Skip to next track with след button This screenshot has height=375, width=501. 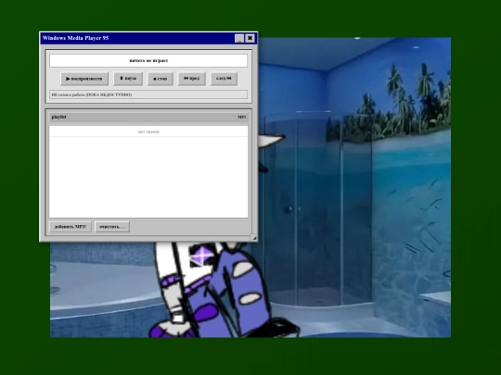click(224, 79)
